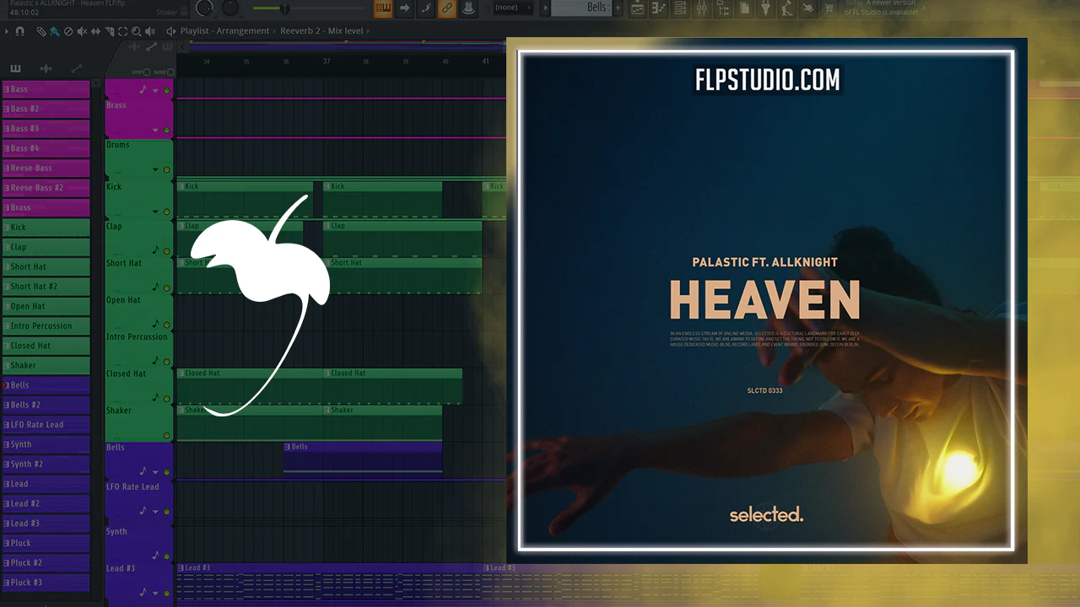Select Short Hat #2 in the picker list

[46, 287]
